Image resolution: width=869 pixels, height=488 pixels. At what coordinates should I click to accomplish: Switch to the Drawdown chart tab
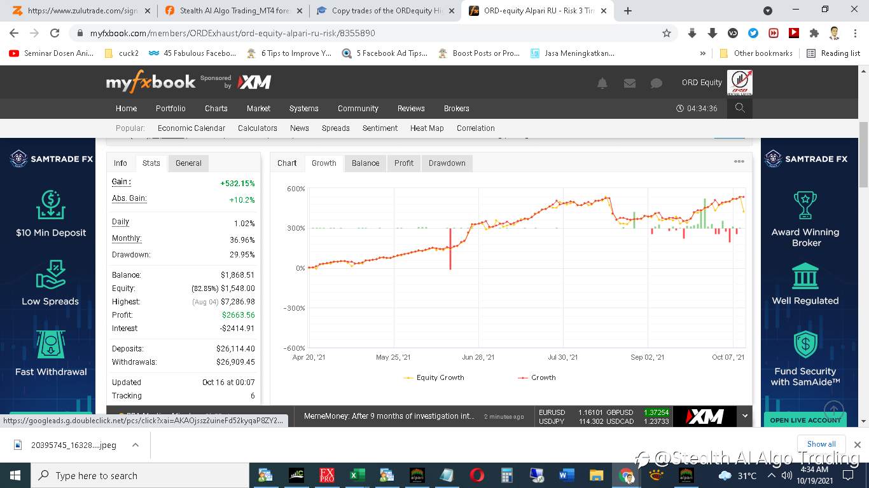447,163
